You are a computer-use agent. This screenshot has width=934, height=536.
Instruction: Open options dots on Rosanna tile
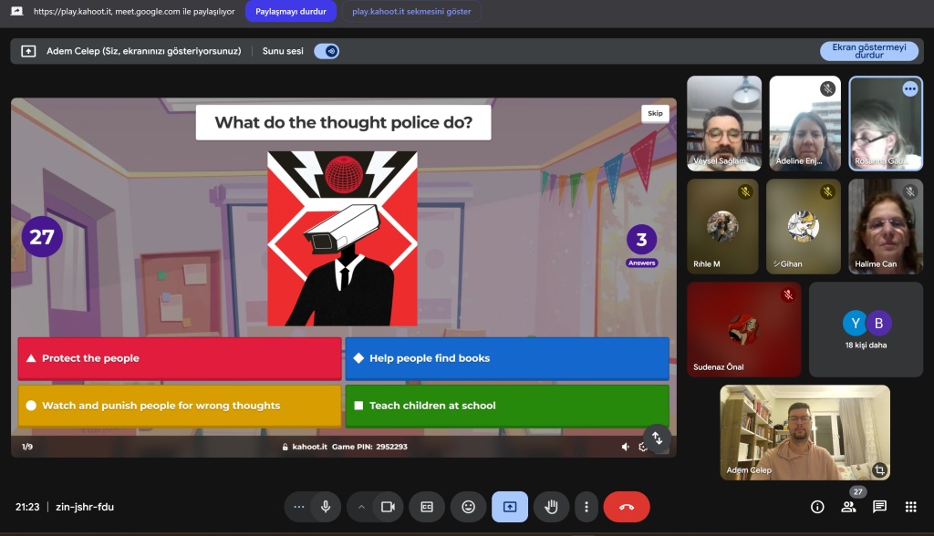pyautogui.click(x=909, y=88)
